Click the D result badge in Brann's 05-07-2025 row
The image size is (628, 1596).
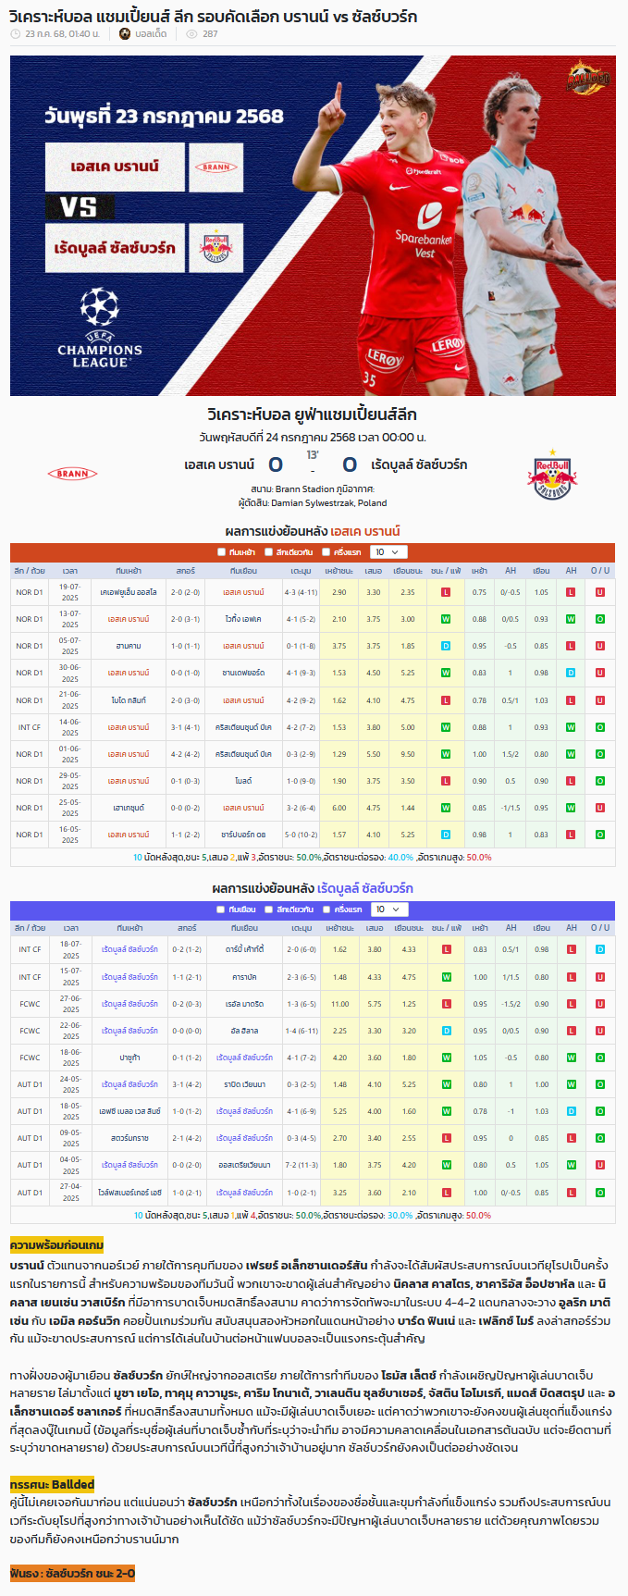pyautogui.click(x=446, y=646)
